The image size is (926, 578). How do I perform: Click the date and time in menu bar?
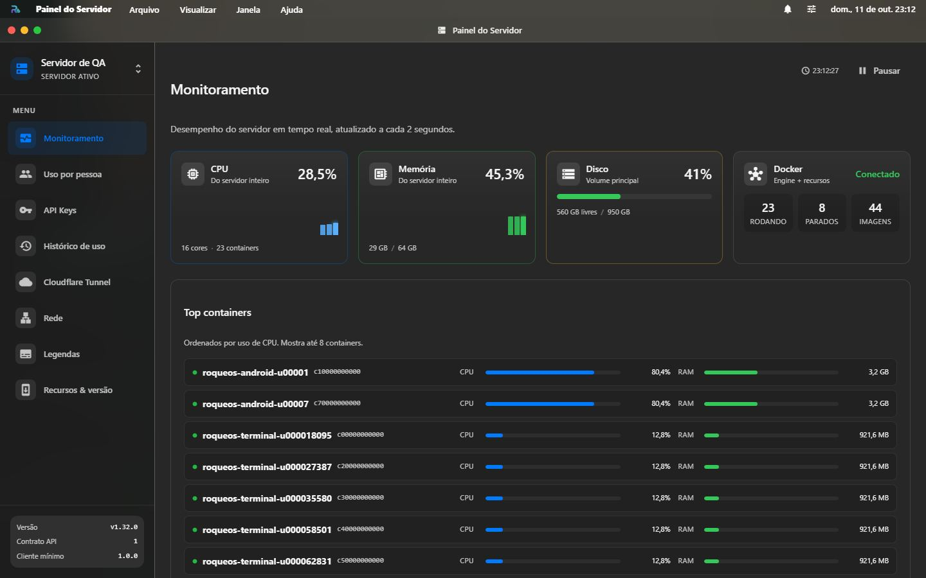pos(873,10)
